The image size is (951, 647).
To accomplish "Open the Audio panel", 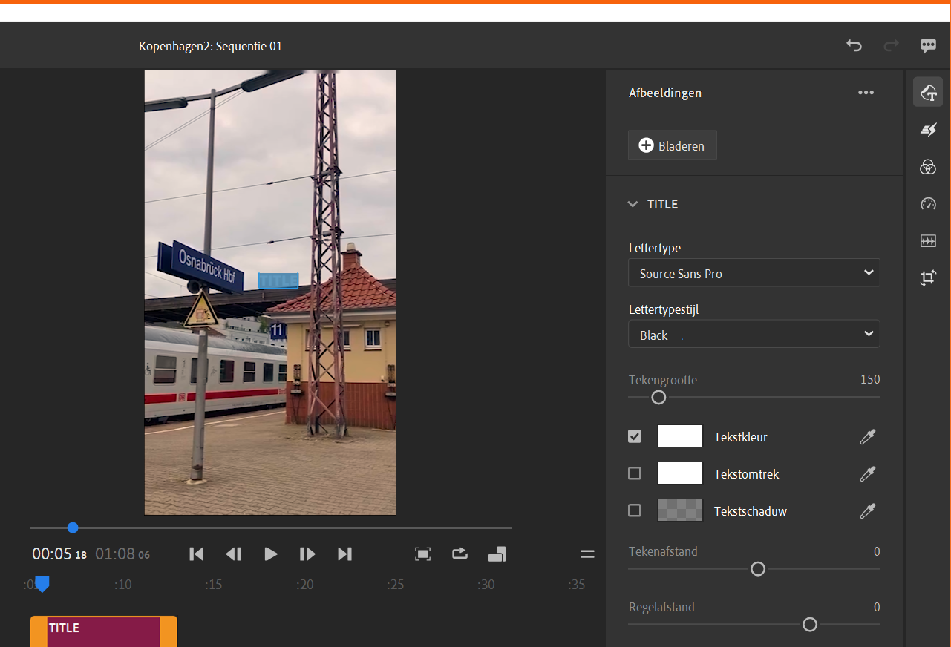I will point(928,240).
